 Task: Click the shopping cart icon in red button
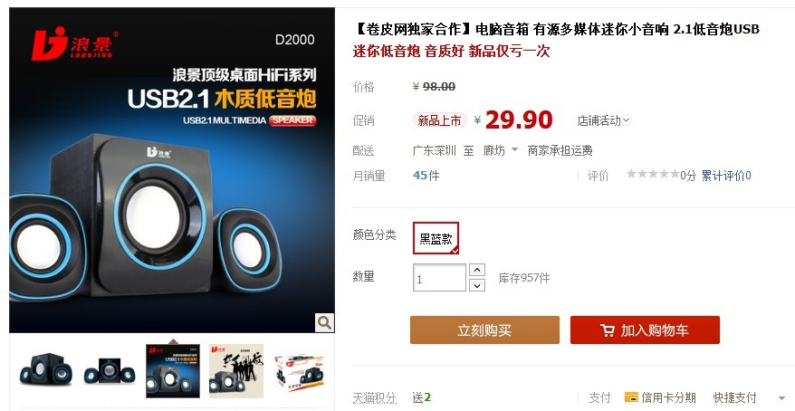point(607,330)
